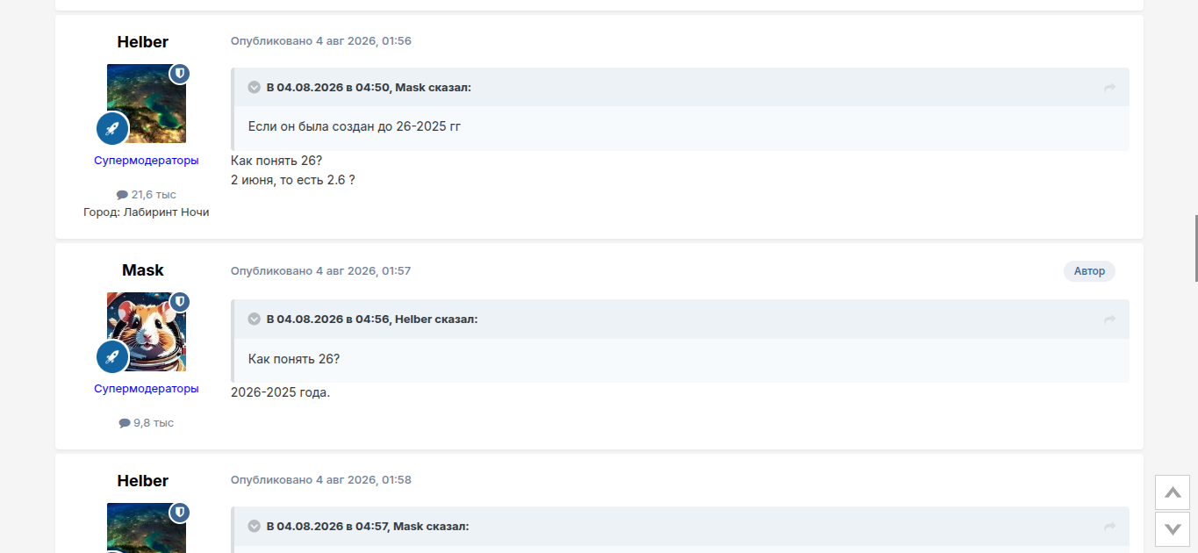Click quote header 'В 04.08.2026 в 04:57, Mask сказал:'
1198x553 pixels.
coord(368,527)
